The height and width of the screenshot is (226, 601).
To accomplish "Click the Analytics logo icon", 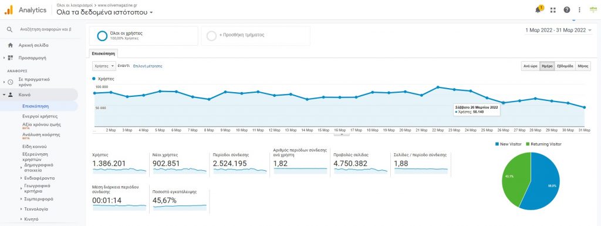I will [8, 10].
